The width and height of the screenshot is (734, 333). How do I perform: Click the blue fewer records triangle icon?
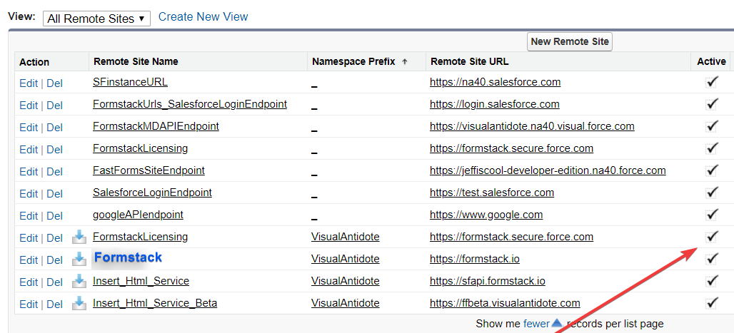tap(557, 323)
